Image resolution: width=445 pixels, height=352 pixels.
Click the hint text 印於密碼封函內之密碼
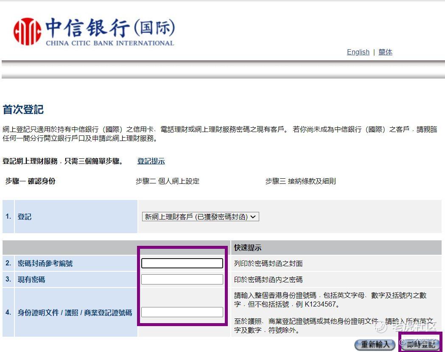point(268,279)
